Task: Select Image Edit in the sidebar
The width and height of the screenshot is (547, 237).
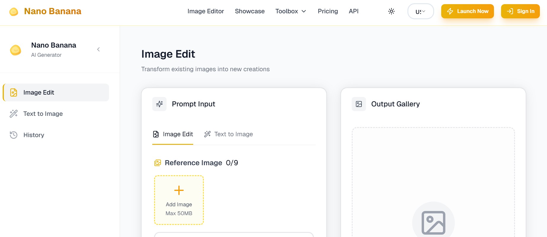Action: coord(56,92)
